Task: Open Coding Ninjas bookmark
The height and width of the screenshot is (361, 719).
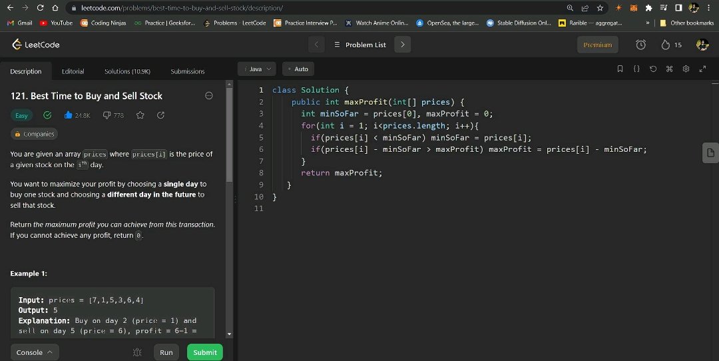Action: (103, 23)
